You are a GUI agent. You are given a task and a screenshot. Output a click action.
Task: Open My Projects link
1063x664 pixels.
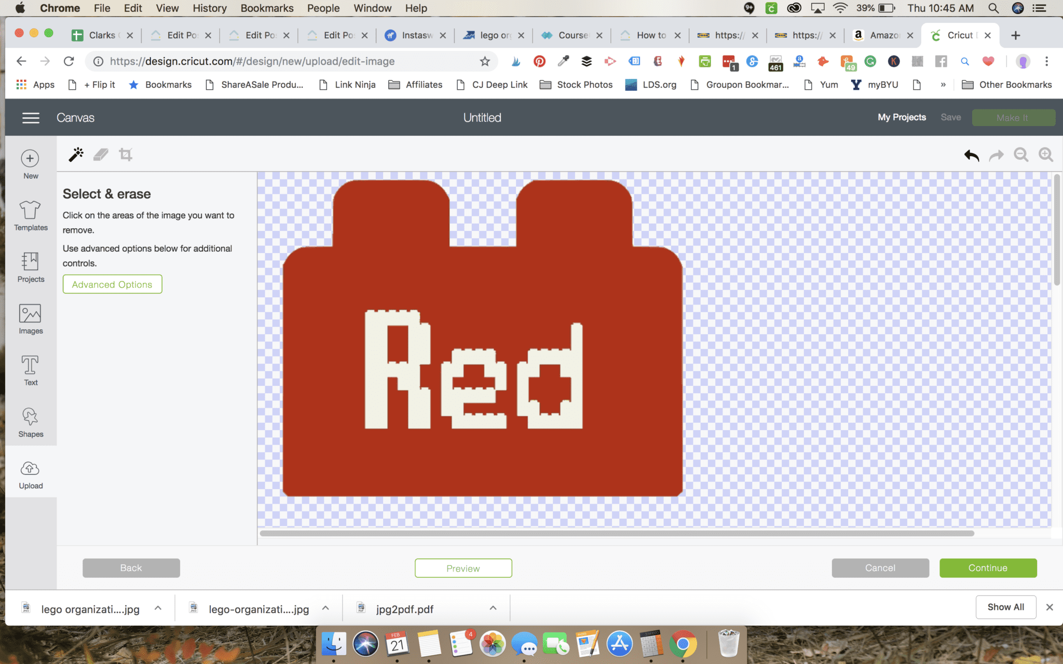[902, 117]
